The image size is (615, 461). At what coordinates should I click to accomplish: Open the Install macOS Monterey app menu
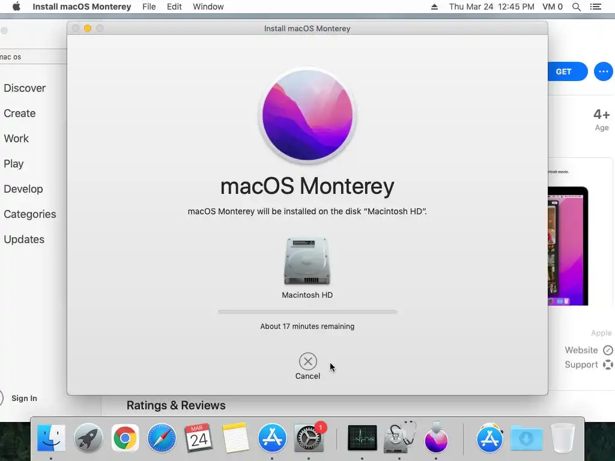pyautogui.click(x=82, y=7)
